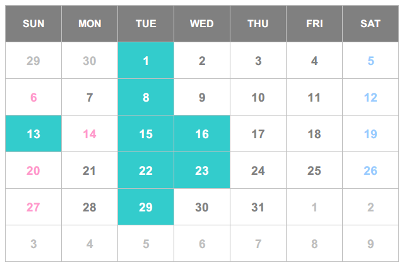Click the SAT column header
This screenshot has width=404, height=267.
pyautogui.click(x=371, y=23)
